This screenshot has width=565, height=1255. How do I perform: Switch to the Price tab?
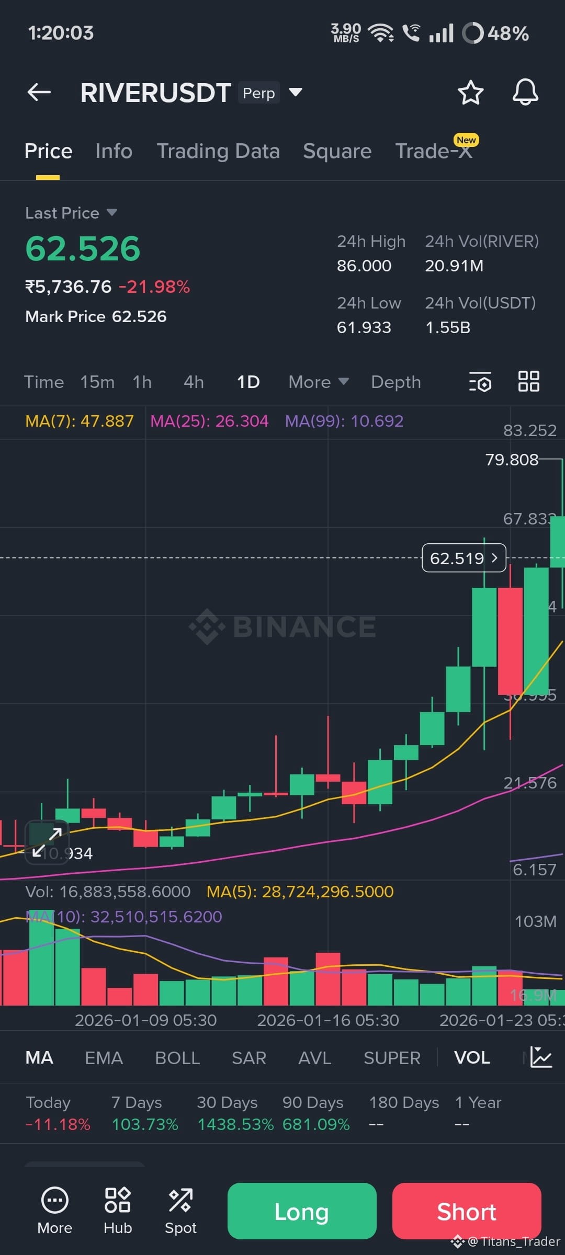(x=48, y=151)
